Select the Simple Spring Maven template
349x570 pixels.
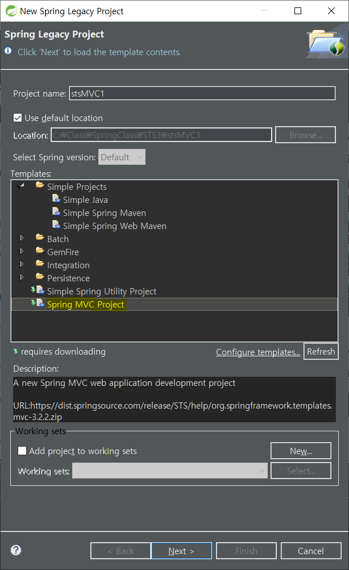click(105, 213)
